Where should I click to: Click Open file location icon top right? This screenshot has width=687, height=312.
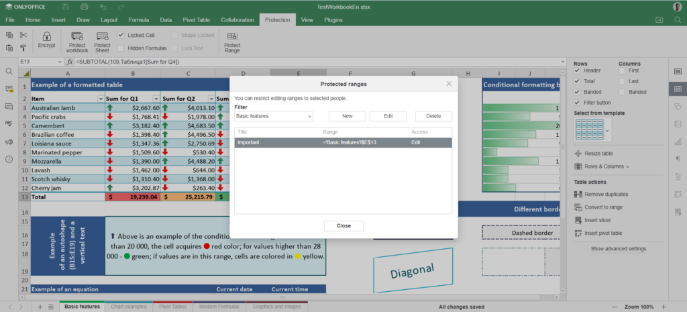point(659,19)
